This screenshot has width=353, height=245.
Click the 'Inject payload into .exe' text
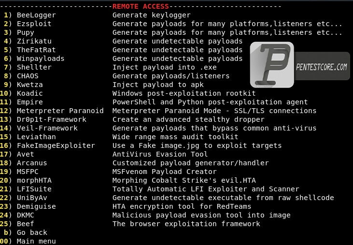(165, 67)
